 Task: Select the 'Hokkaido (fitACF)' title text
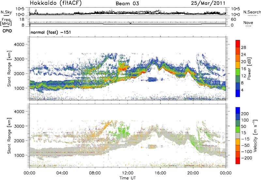[56, 3]
